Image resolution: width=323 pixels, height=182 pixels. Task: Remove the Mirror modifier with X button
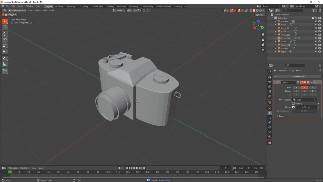[315, 82]
